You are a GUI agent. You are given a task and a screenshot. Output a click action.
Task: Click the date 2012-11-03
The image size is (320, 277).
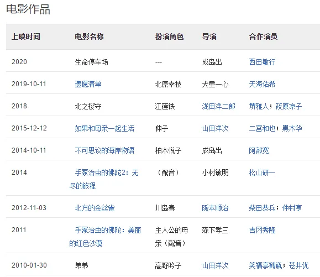pos(29,208)
